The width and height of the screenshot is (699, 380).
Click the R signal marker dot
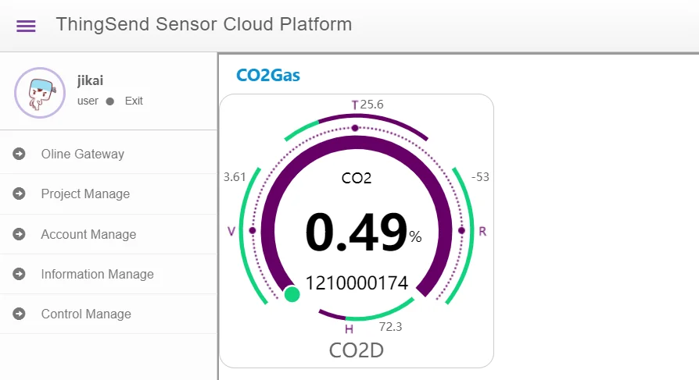(461, 231)
